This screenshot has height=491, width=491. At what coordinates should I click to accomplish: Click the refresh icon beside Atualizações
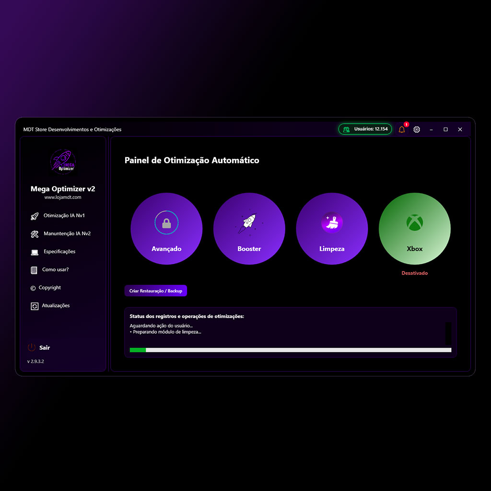coord(35,306)
